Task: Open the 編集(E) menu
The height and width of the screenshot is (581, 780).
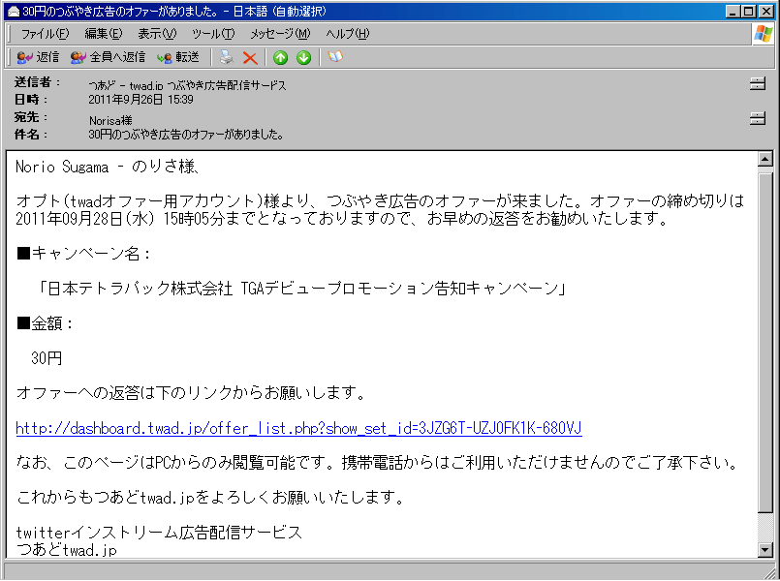Action: (x=103, y=34)
